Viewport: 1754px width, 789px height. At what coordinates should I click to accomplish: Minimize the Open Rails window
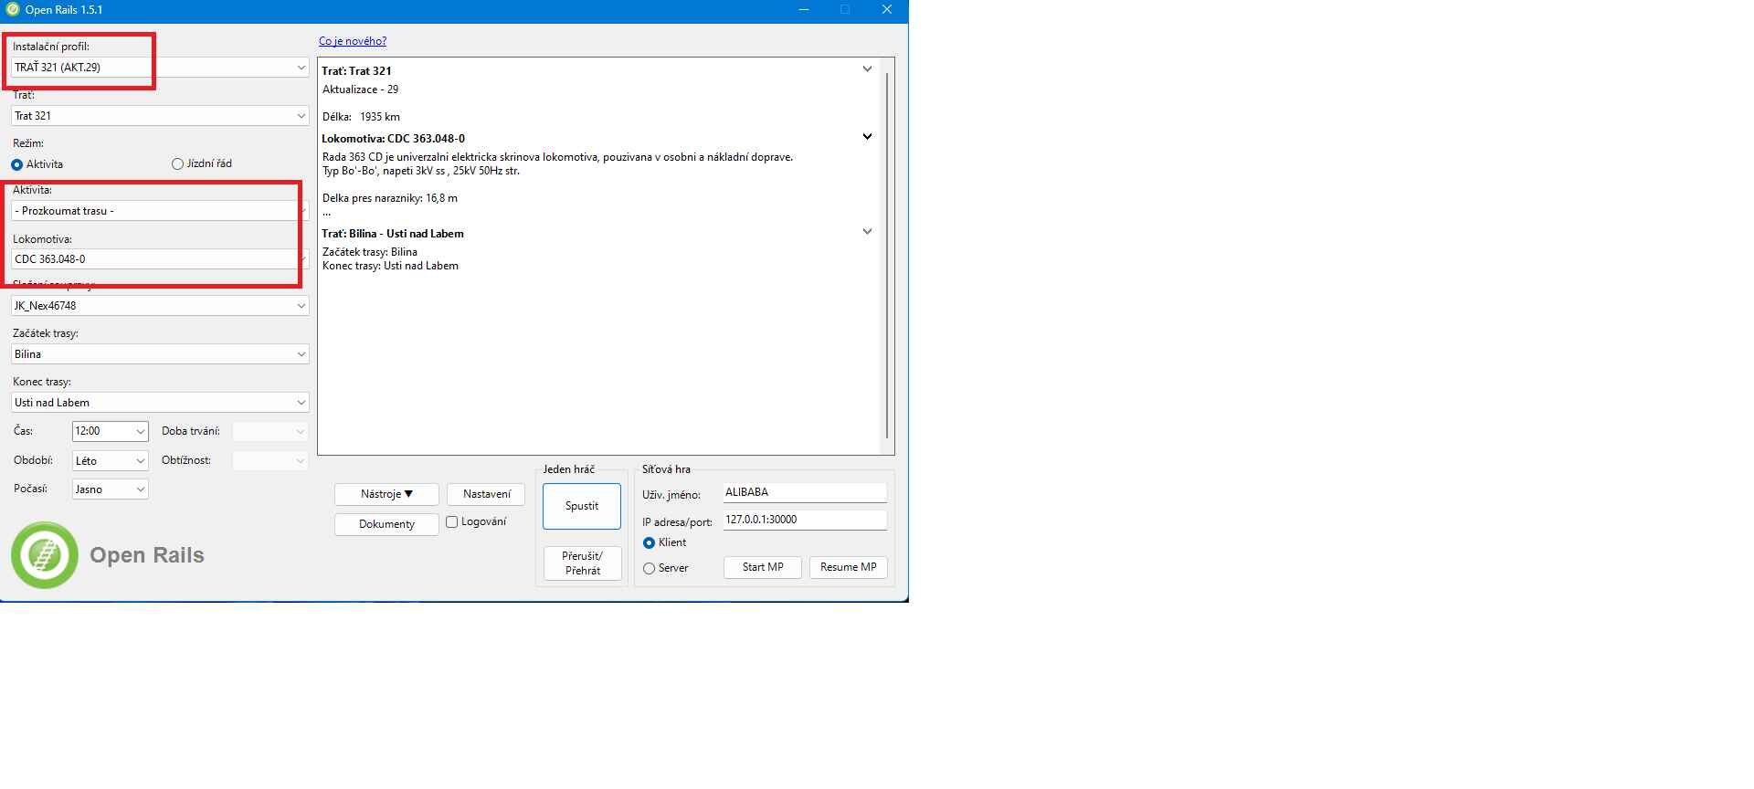click(x=804, y=10)
